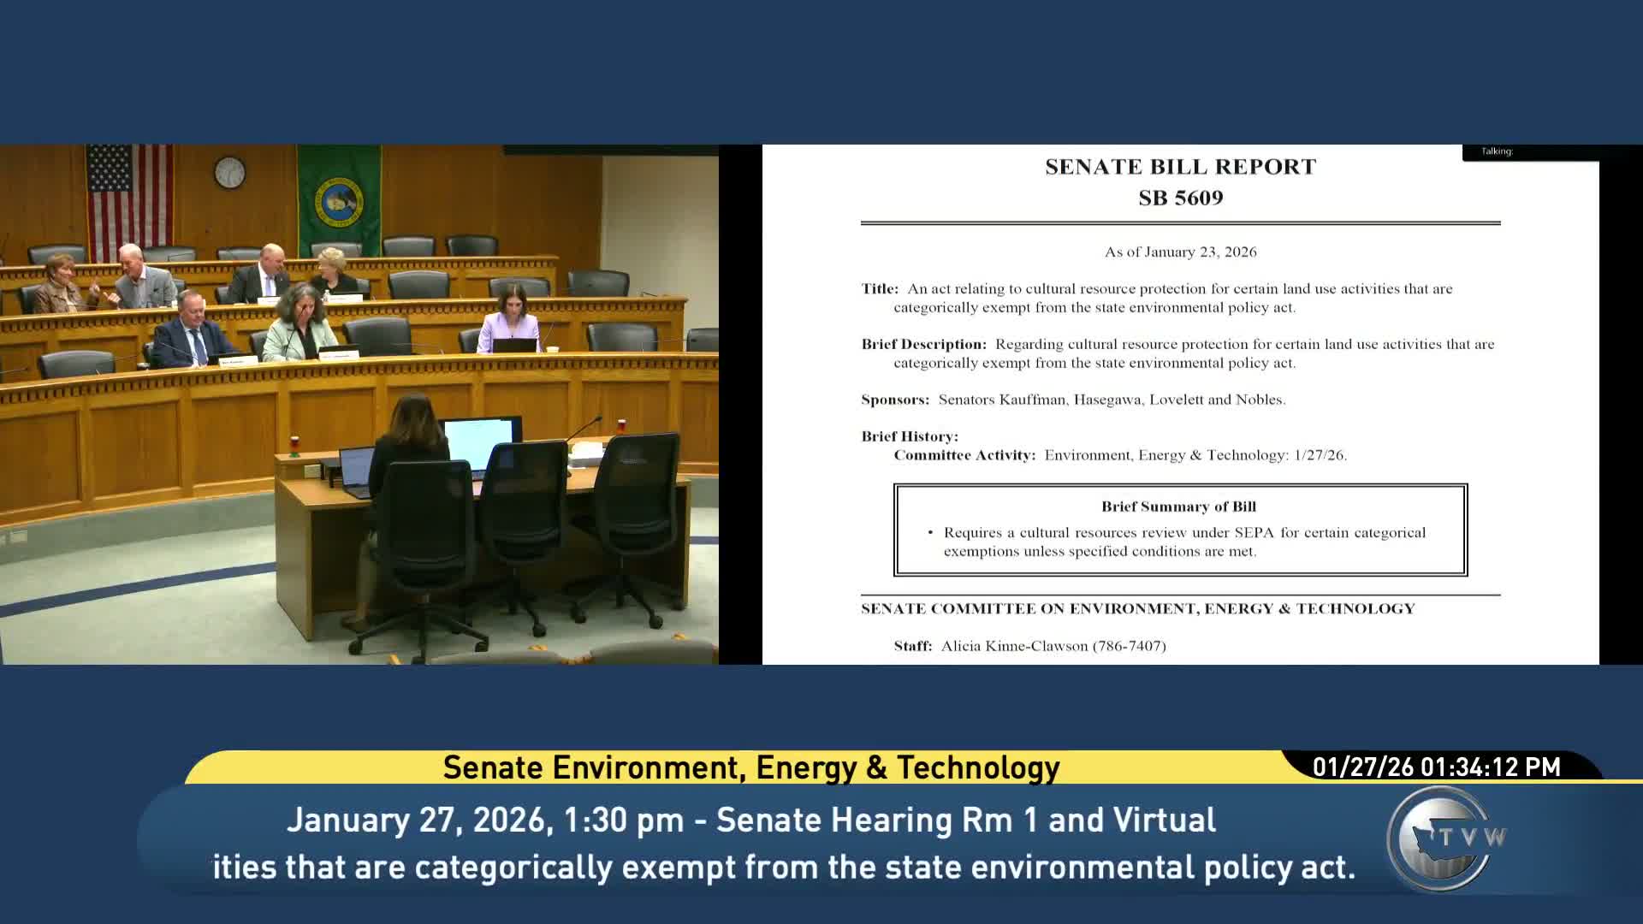Click the green Washington state flag seal
Viewport: 1643px width, 924px height.
[x=339, y=202]
